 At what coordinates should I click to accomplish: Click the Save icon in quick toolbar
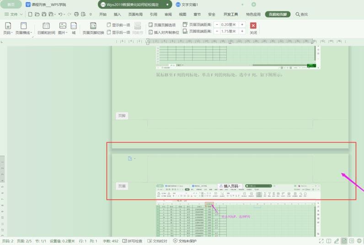(44, 14)
